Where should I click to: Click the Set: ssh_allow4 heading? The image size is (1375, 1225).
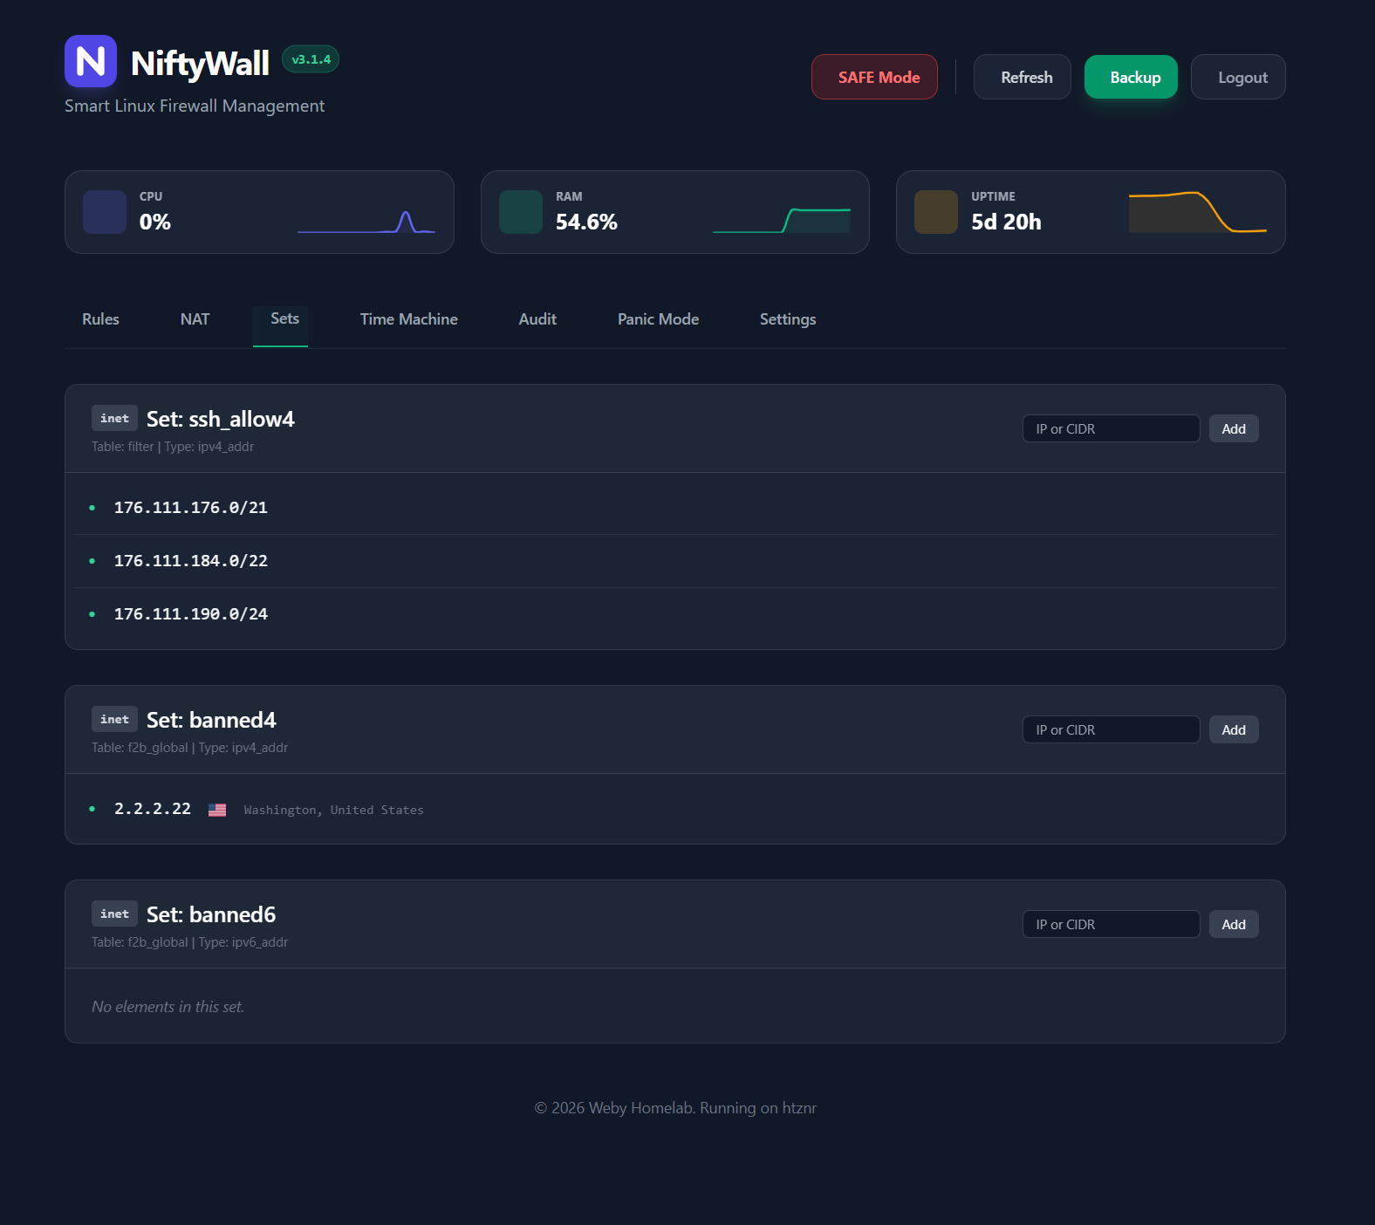(x=221, y=419)
